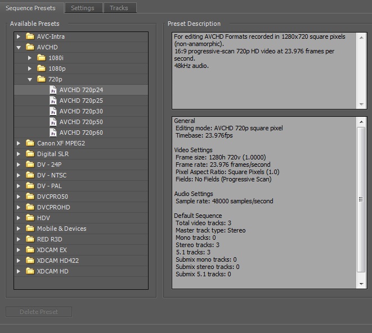Click the AVCHD 720p60 preset file icon
The width and height of the screenshot is (372, 333).
tap(53, 133)
